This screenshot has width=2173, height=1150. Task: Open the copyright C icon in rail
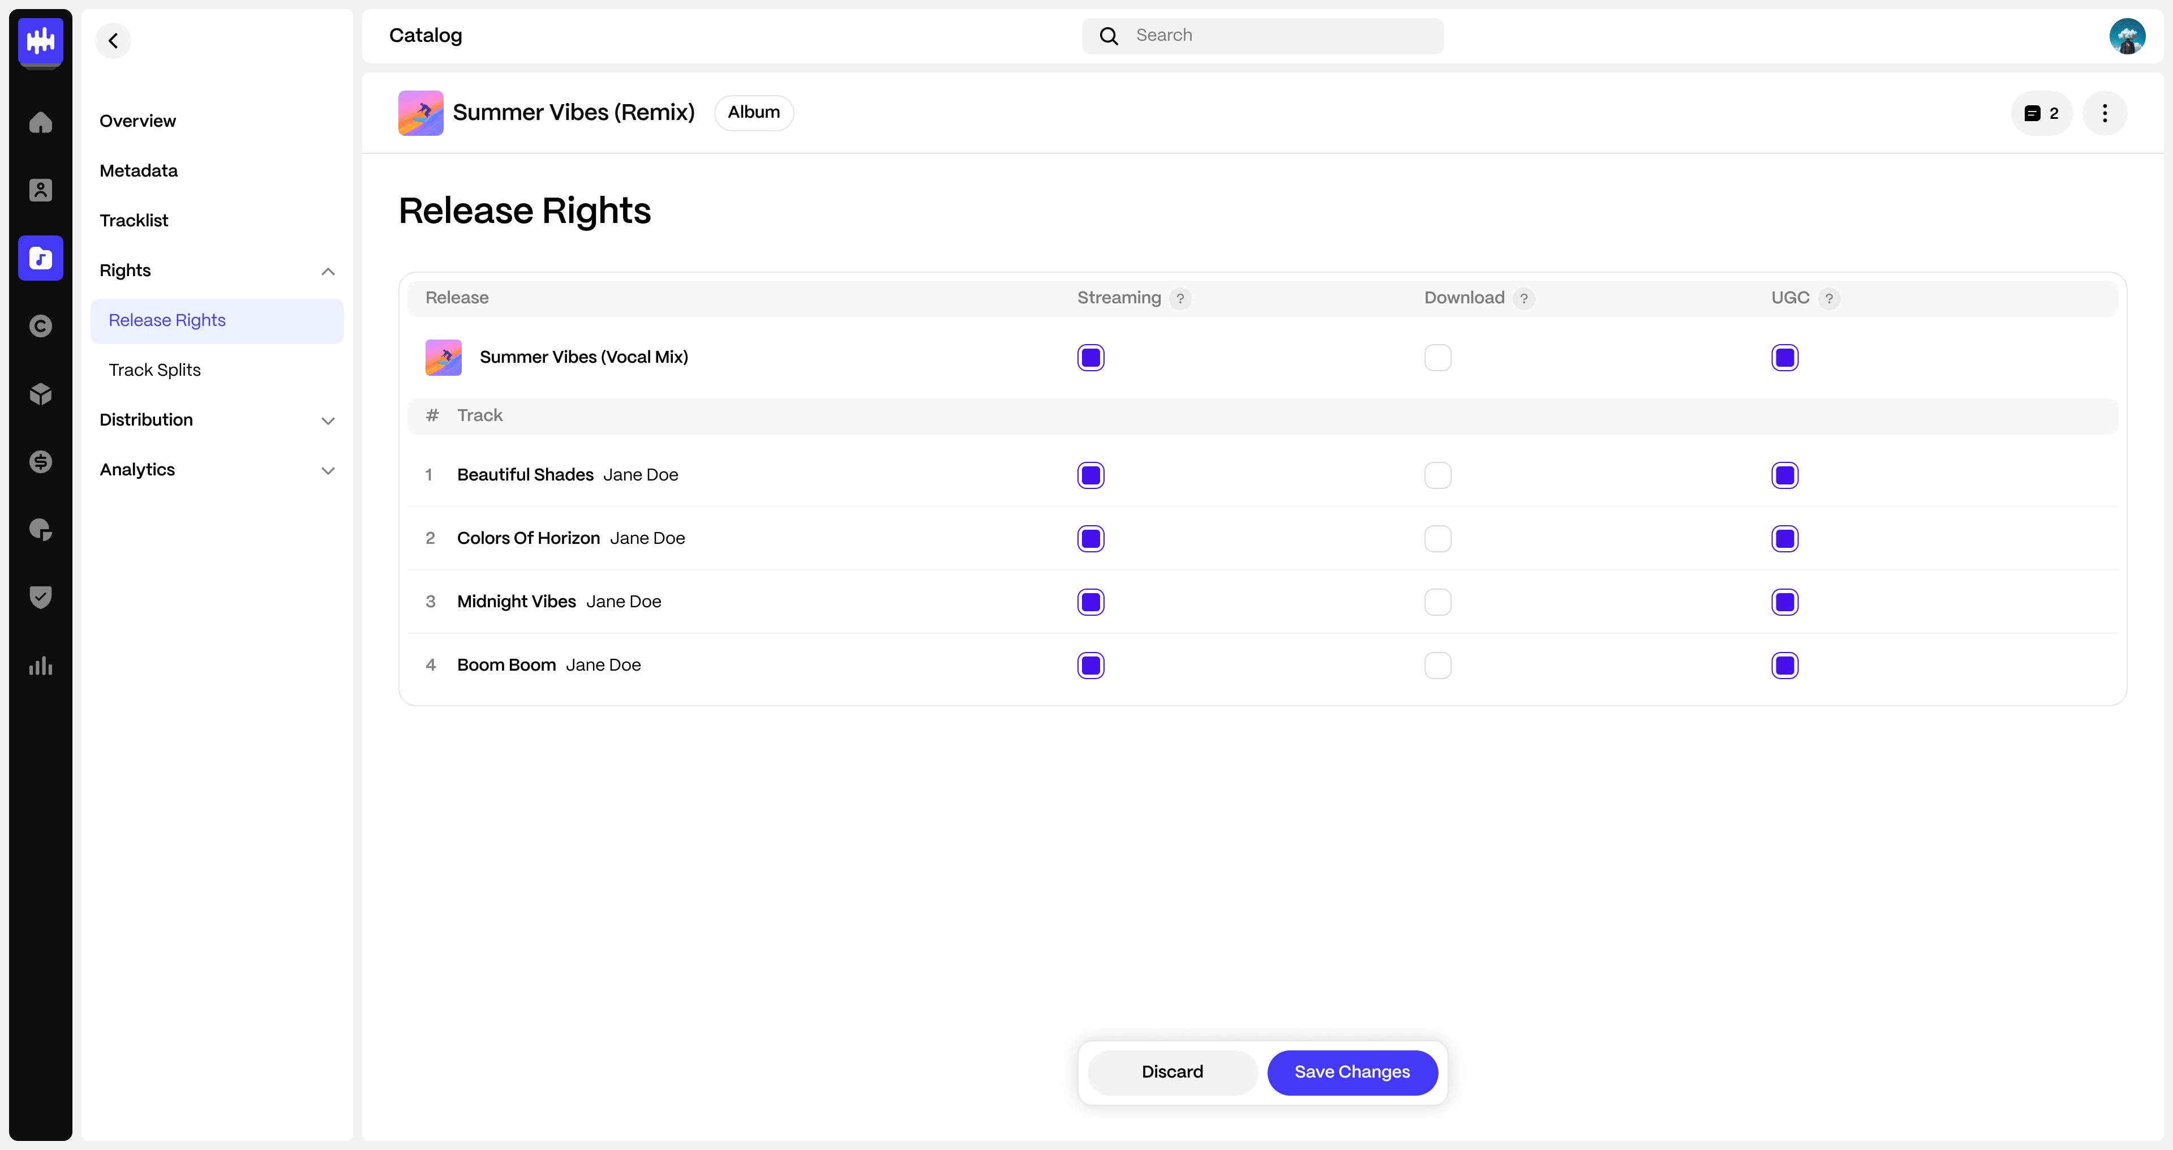(41, 325)
